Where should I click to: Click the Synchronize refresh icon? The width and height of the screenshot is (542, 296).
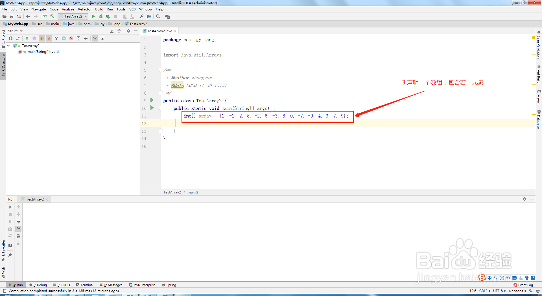pyautogui.click(x=19, y=16)
